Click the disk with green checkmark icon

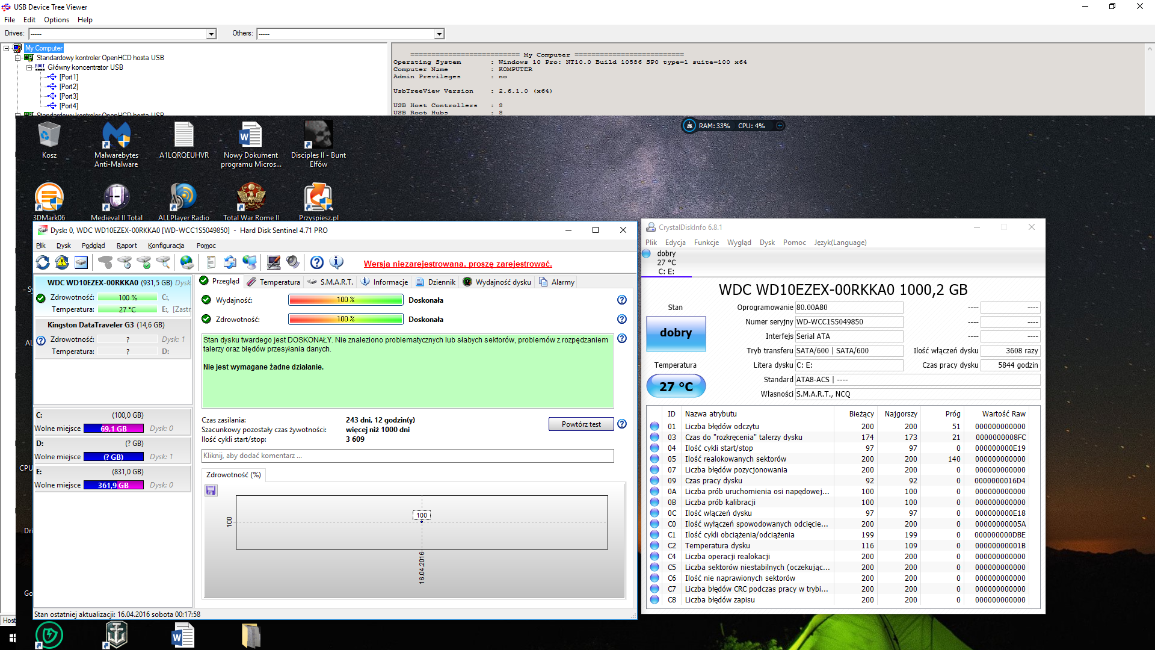pos(144,262)
